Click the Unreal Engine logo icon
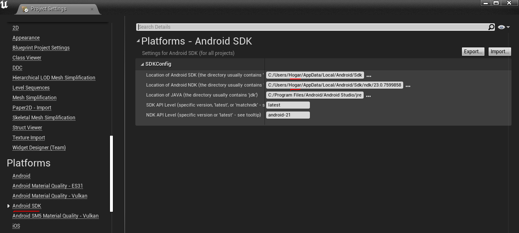This screenshot has height=233, width=519. click(x=5, y=5)
